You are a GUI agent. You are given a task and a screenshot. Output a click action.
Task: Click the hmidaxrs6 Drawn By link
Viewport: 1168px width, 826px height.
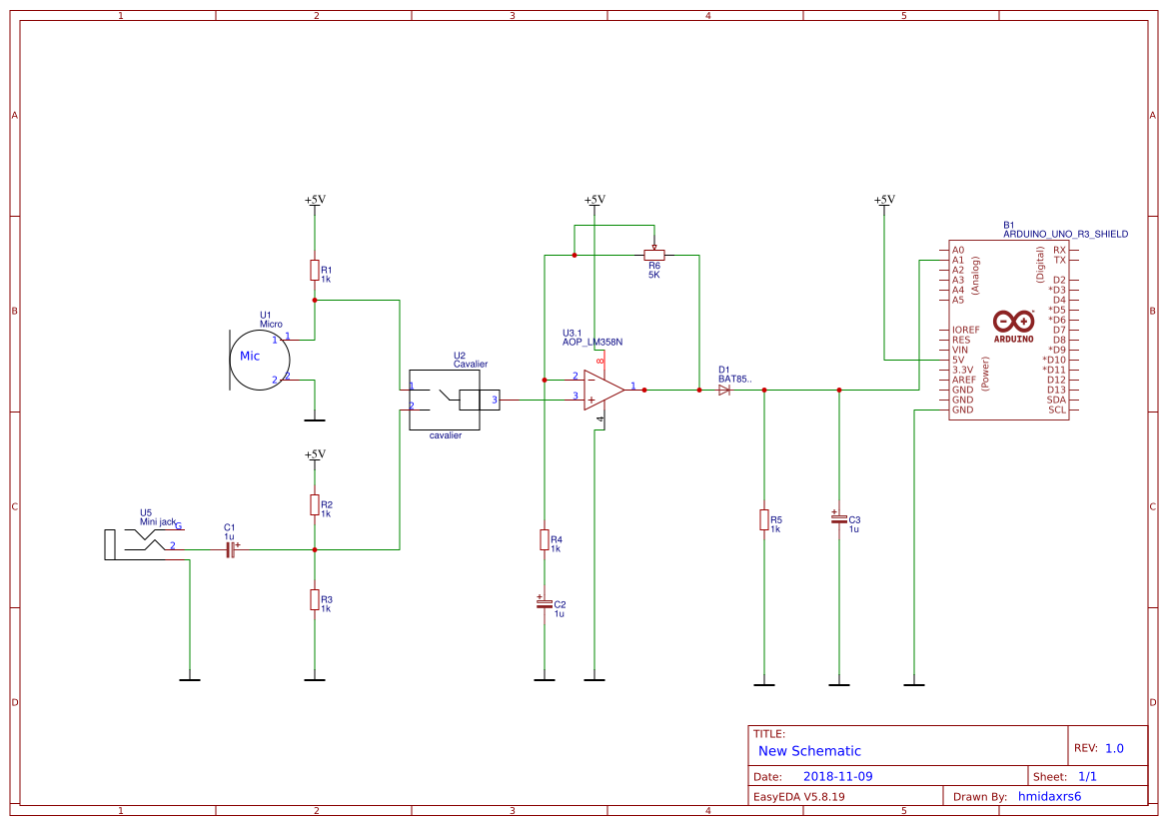[x=1049, y=796]
